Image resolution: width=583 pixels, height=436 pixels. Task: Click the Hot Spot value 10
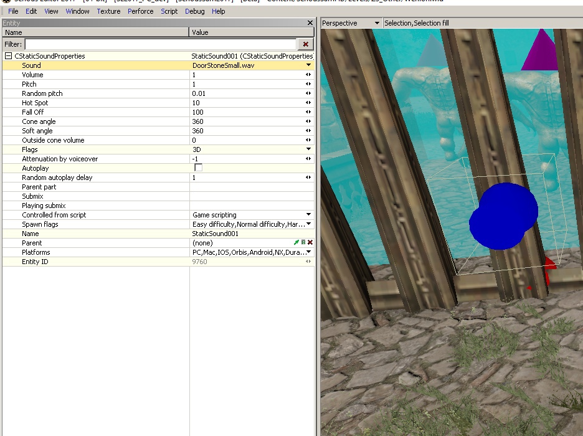196,103
